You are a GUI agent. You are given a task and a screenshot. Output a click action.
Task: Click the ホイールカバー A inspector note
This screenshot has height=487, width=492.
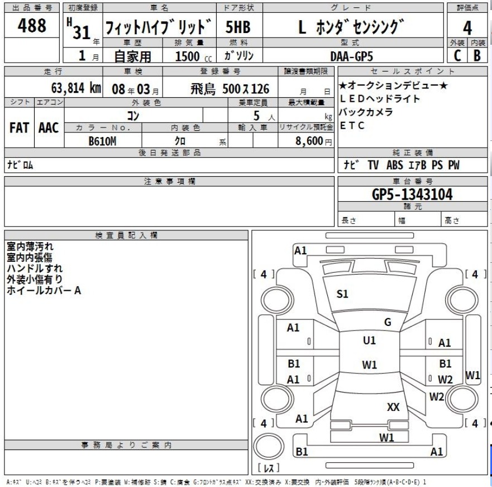[44, 291]
